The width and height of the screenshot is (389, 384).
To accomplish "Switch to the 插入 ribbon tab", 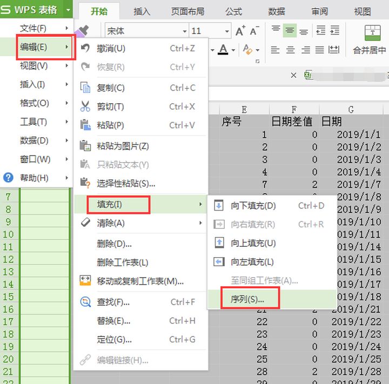I will click(x=142, y=11).
